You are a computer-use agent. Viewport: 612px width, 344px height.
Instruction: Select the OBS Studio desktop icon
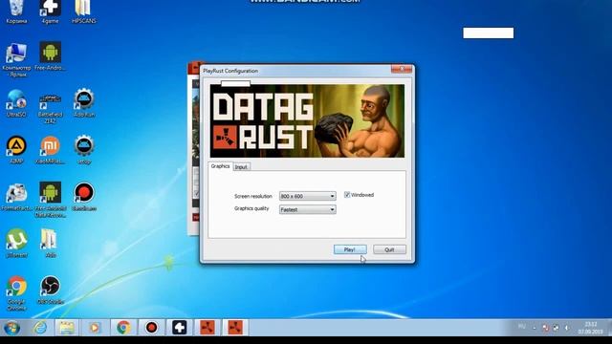50,290
